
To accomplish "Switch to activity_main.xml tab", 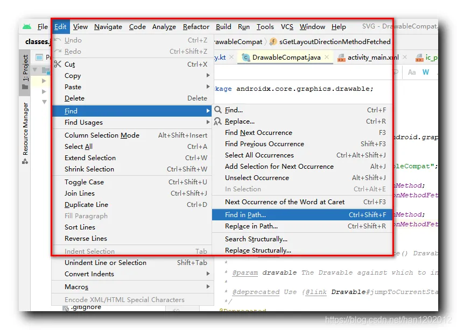I will (x=373, y=58).
